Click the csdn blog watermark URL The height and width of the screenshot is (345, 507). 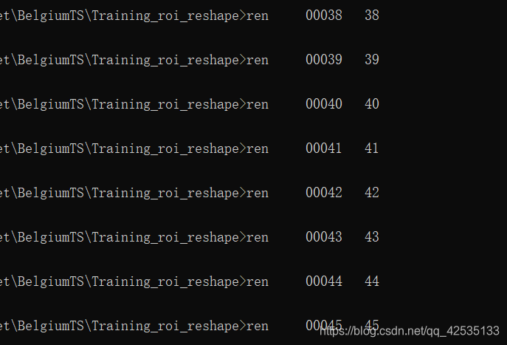(x=410, y=331)
